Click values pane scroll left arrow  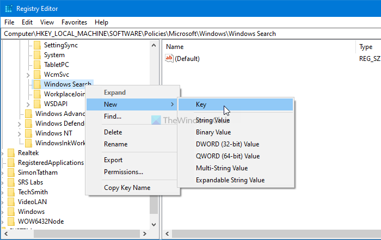[167, 233]
